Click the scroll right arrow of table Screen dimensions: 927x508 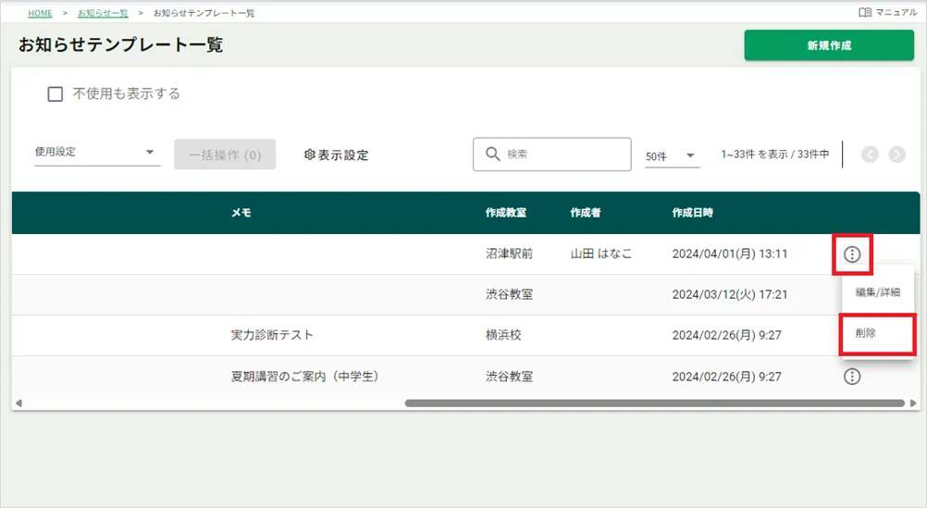click(x=913, y=403)
